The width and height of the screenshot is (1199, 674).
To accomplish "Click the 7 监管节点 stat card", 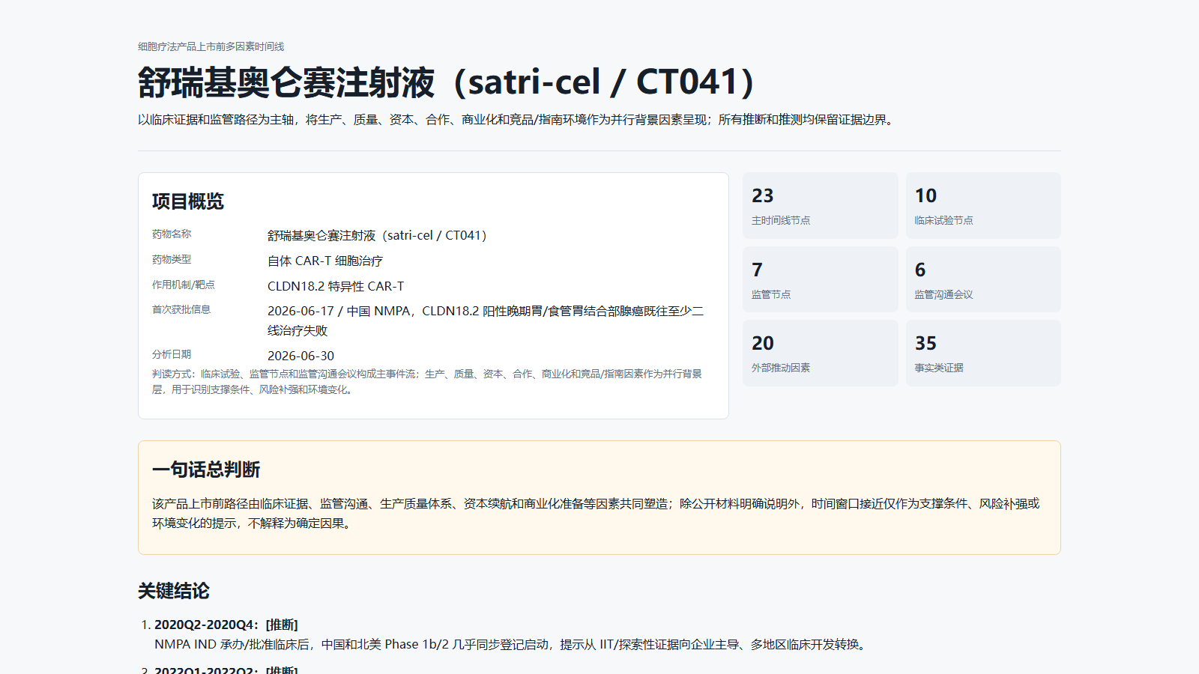I will pos(821,279).
